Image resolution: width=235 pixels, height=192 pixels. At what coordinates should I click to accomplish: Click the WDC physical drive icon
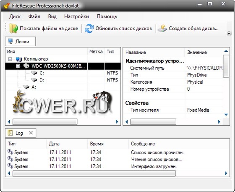click(26, 66)
